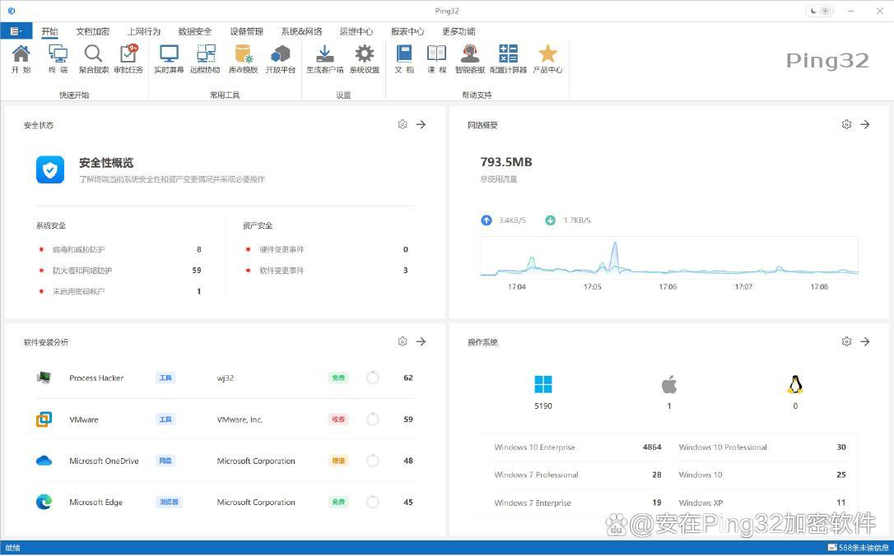Image resolution: width=894 pixels, height=556 pixels.
Task: Switch theme to dark moon mode
Action: tap(814, 11)
